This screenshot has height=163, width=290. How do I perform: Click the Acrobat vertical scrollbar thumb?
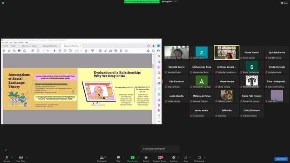(153, 66)
